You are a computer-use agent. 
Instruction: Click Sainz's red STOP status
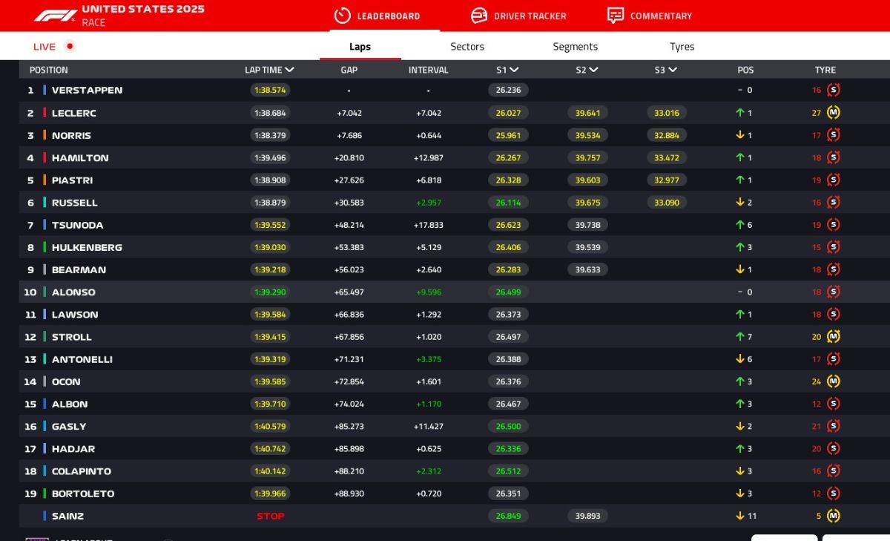(x=270, y=516)
